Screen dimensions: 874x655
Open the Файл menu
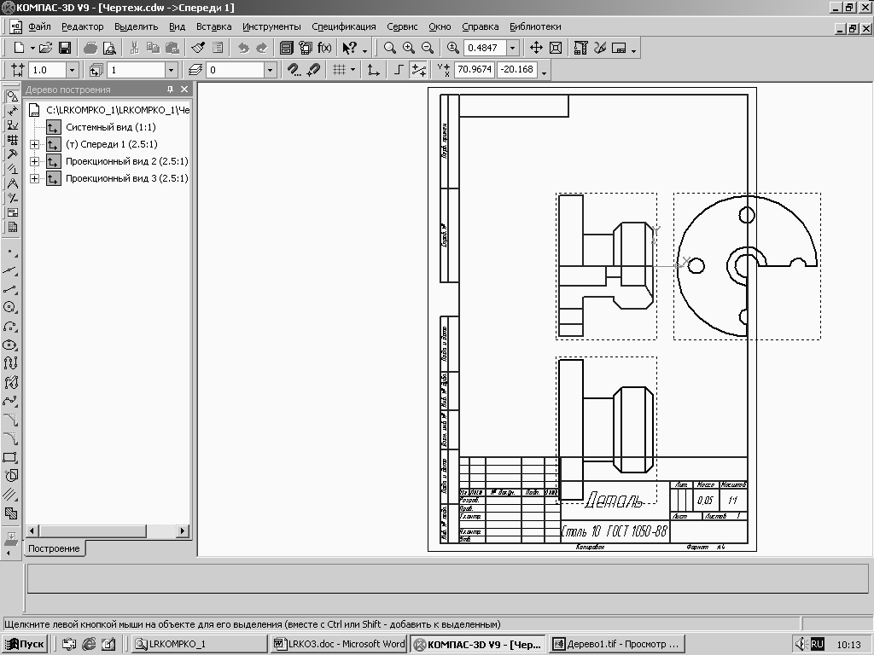click(x=39, y=26)
